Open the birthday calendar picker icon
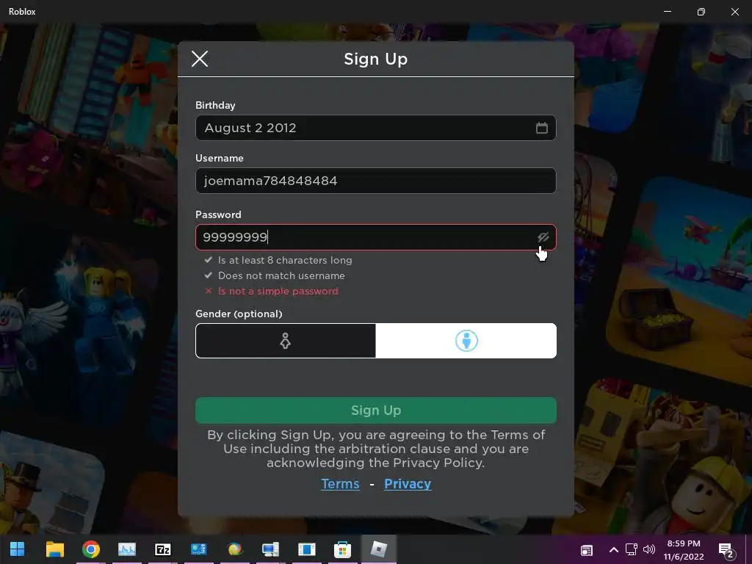752x564 pixels. tap(541, 128)
